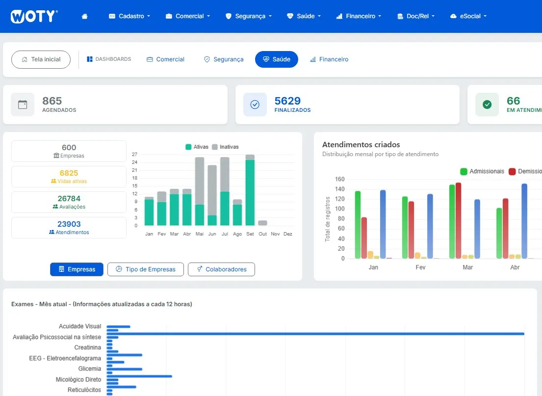Image resolution: width=542 pixels, height=396 pixels.
Task: Open the home icon in navbar
Action: tap(85, 16)
